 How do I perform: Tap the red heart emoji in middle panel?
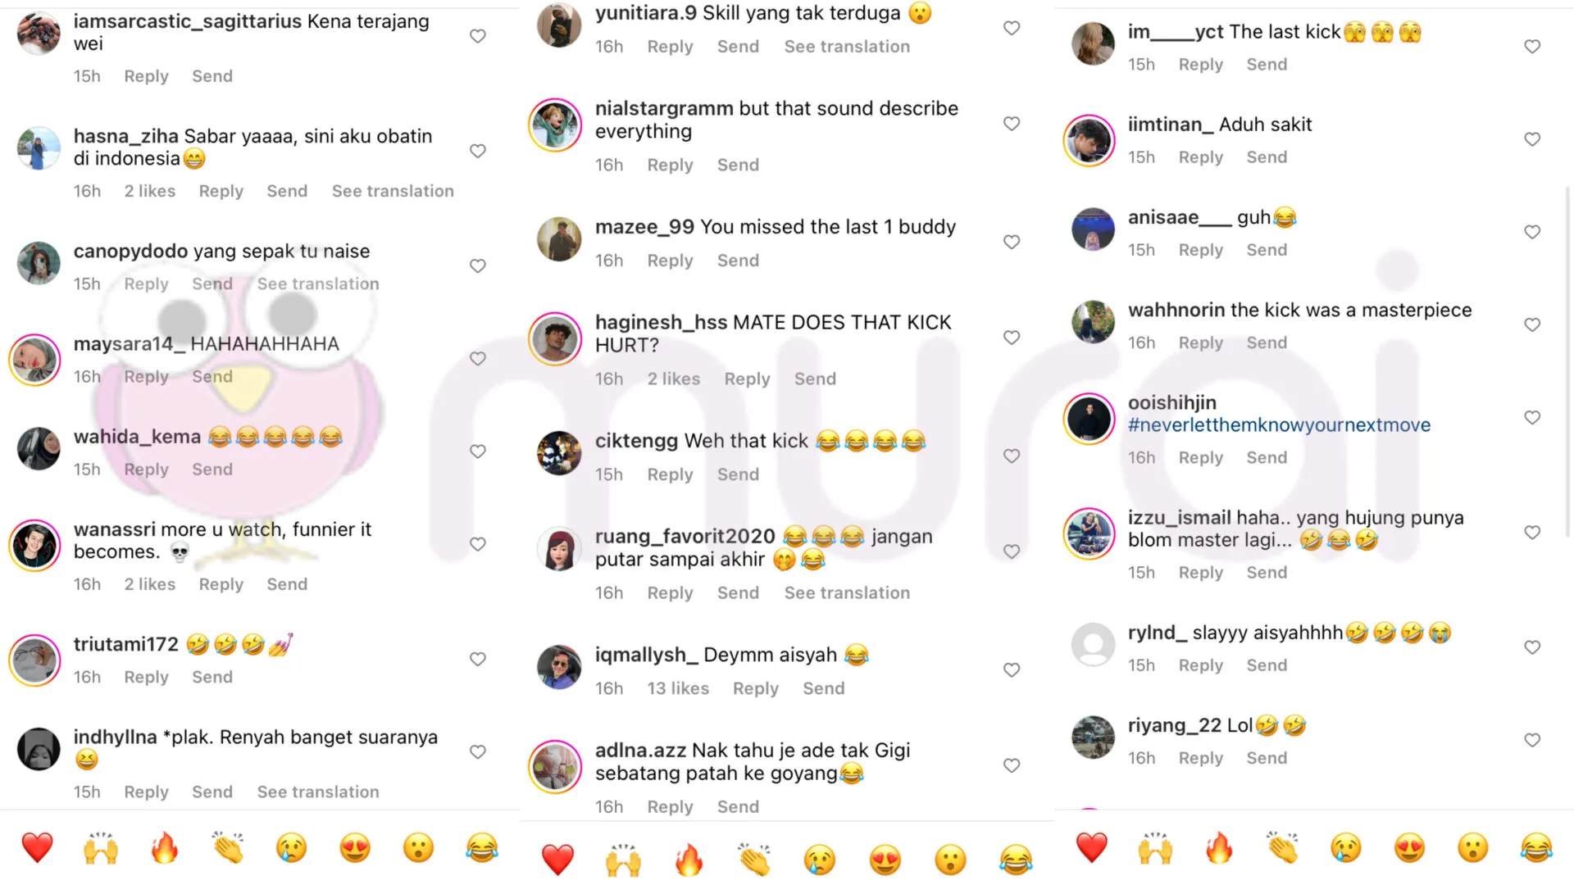[557, 860]
